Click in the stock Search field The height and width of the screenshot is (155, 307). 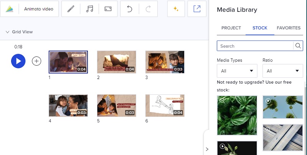coord(255,46)
